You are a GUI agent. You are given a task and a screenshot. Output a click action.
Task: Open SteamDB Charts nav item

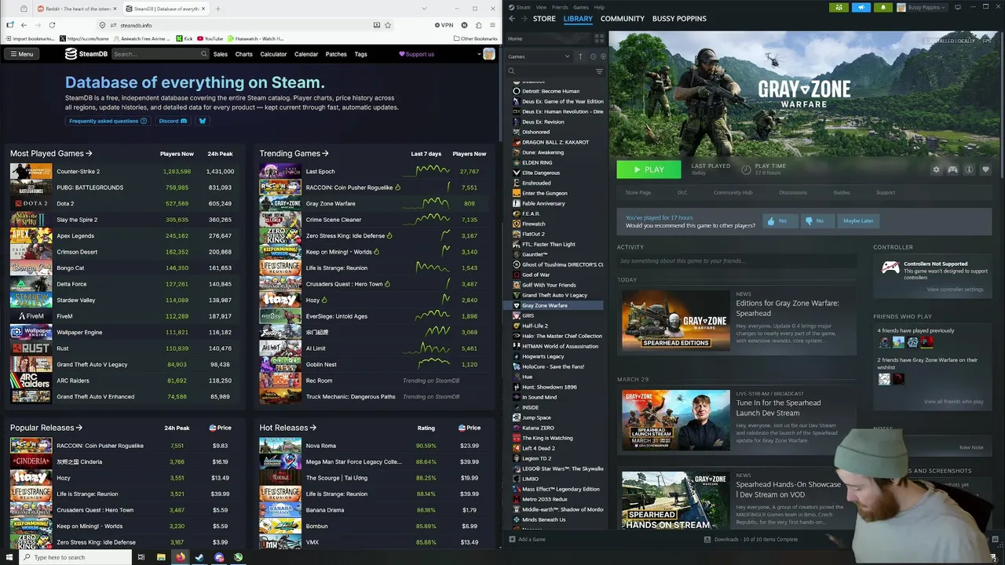coord(244,54)
